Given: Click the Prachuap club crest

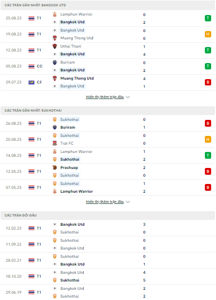Looking at the screenshot, I should (55, 167).
